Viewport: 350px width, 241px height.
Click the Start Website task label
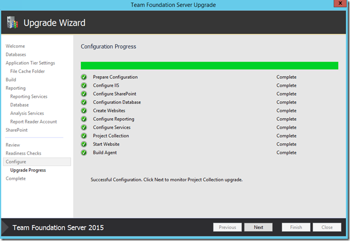coord(106,144)
